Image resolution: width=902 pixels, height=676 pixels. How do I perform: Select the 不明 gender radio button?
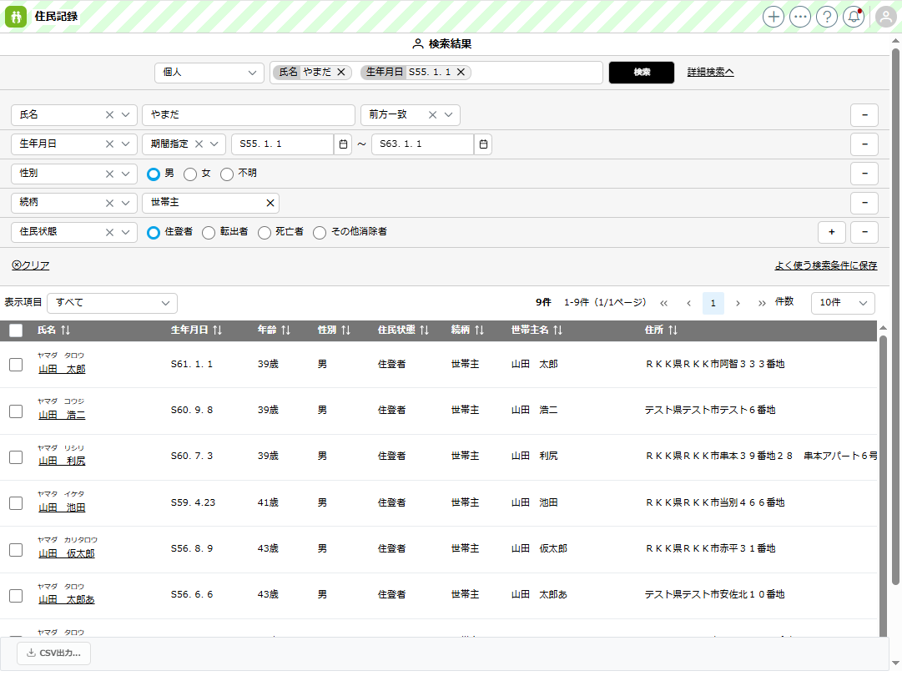tap(227, 174)
